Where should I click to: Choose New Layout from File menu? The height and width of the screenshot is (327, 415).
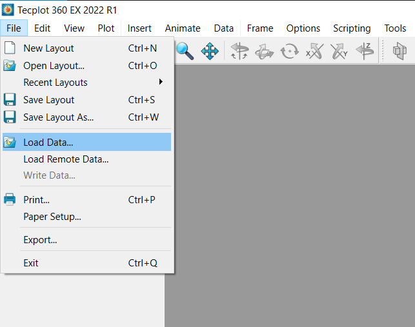click(87, 48)
